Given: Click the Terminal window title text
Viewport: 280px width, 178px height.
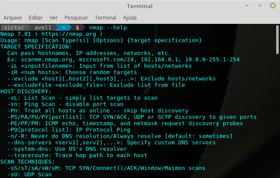Looking at the screenshot, I should [140, 6].
